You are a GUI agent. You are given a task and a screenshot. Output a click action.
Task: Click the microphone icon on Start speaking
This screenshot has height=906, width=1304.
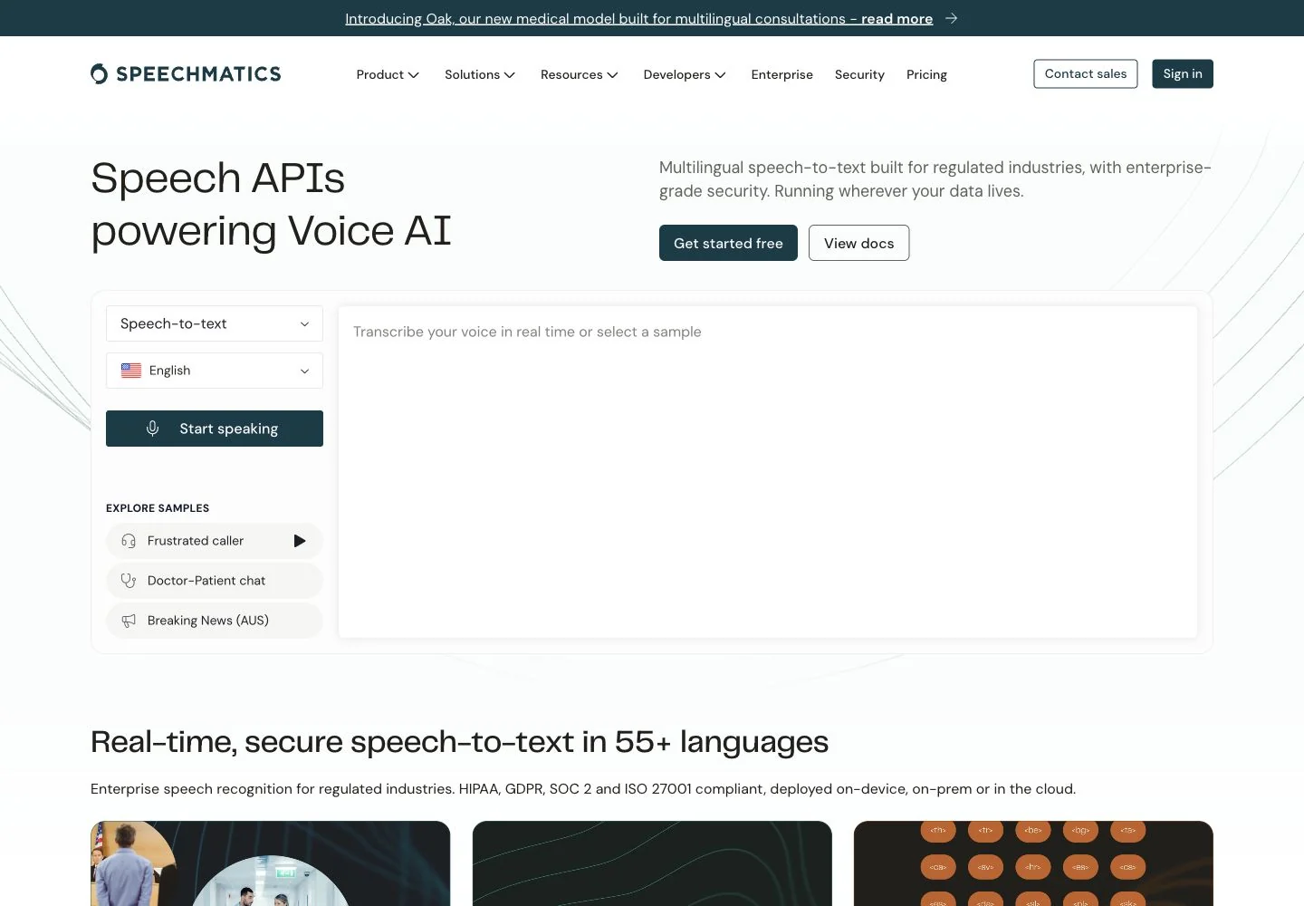(x=152, y=429)
